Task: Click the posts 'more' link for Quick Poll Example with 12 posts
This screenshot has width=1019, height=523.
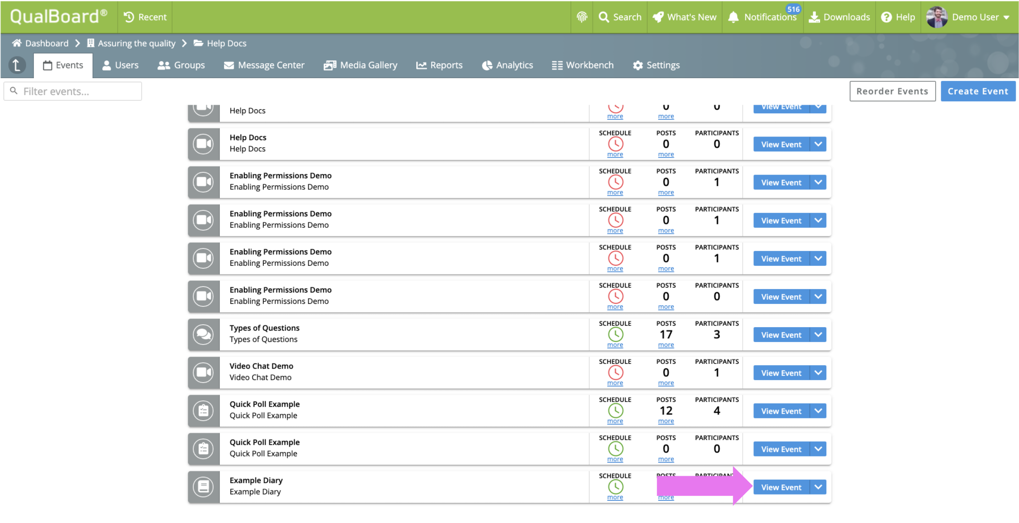Action: pos(665,421)
